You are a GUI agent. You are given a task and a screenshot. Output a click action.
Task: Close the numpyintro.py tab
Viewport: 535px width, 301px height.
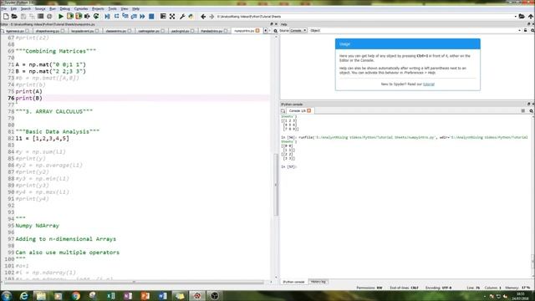coord(257,31)
